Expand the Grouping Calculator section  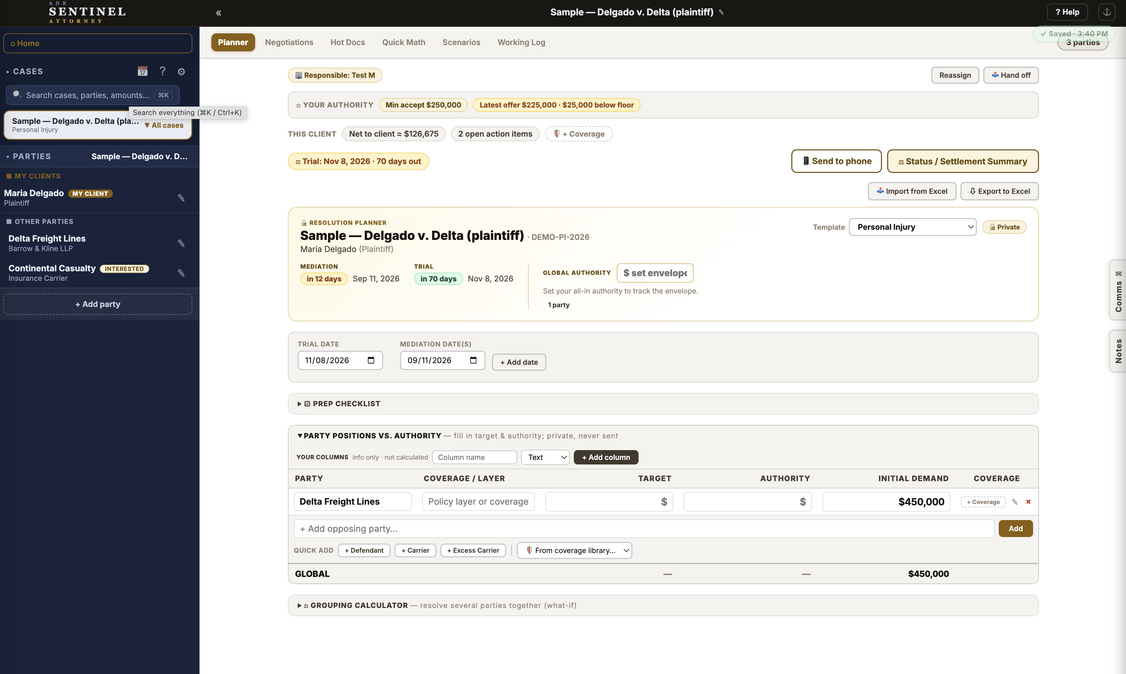(x=663, y=605)
